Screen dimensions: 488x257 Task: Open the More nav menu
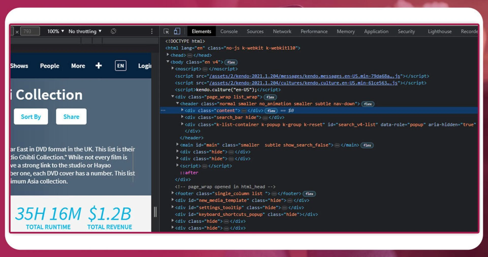click(78, 66)
